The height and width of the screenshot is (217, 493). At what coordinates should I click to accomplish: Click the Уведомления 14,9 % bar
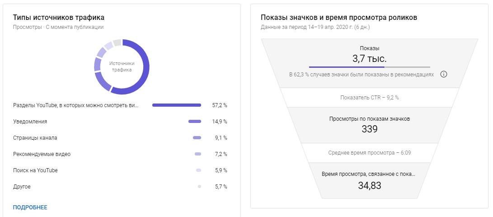pyautogui.click(x=195, y=122)
